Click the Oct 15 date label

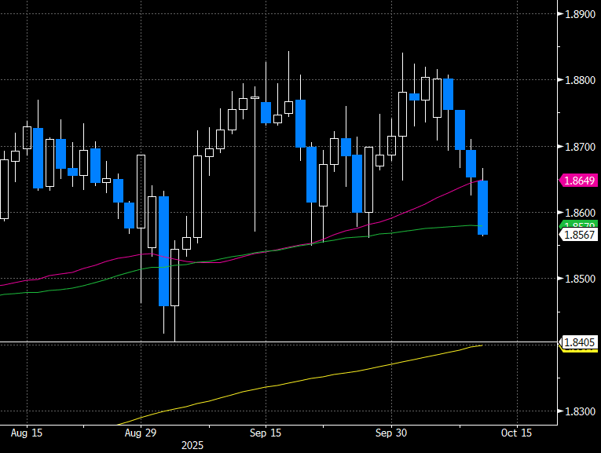click(x=517, y=433)
